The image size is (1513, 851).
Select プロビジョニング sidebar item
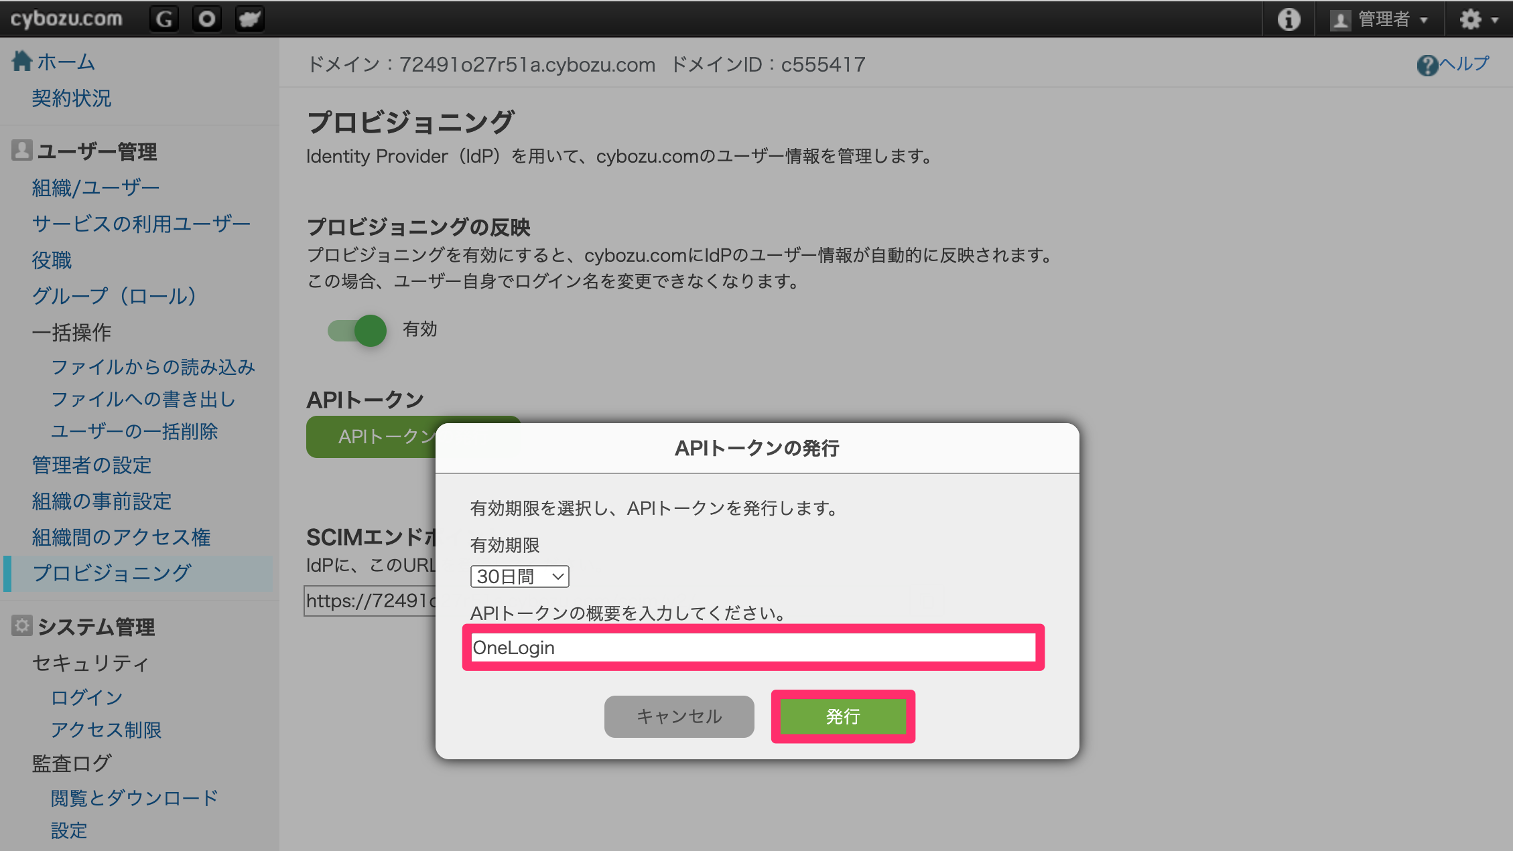(x=112, y=573)
